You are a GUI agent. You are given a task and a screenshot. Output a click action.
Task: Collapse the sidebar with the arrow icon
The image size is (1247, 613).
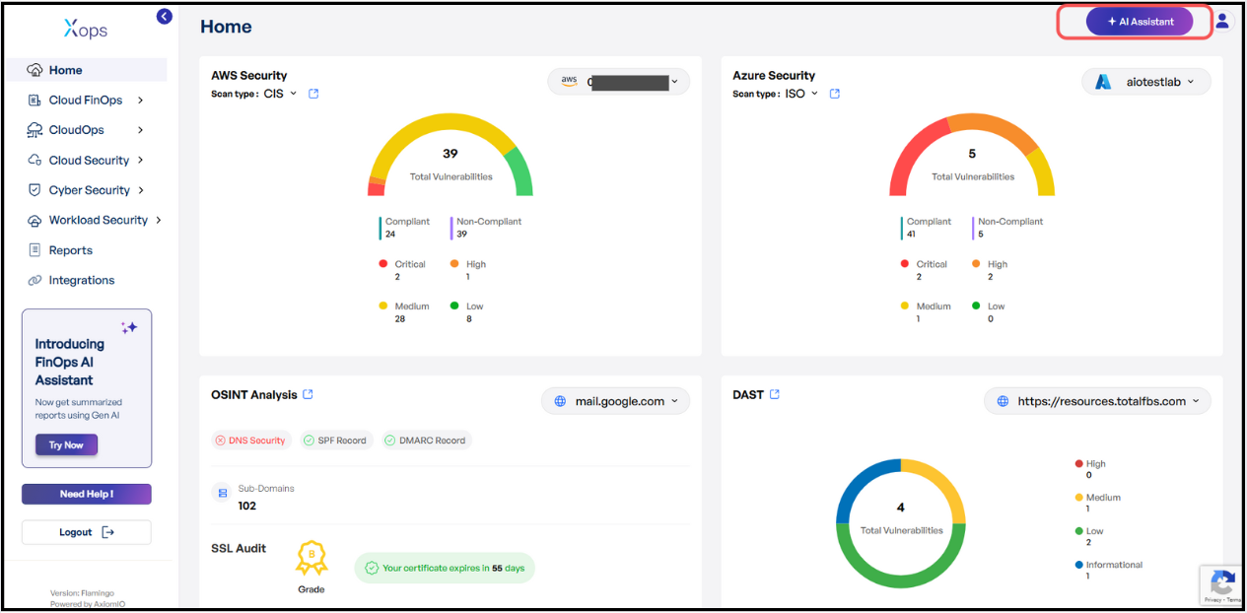point(165,16)
